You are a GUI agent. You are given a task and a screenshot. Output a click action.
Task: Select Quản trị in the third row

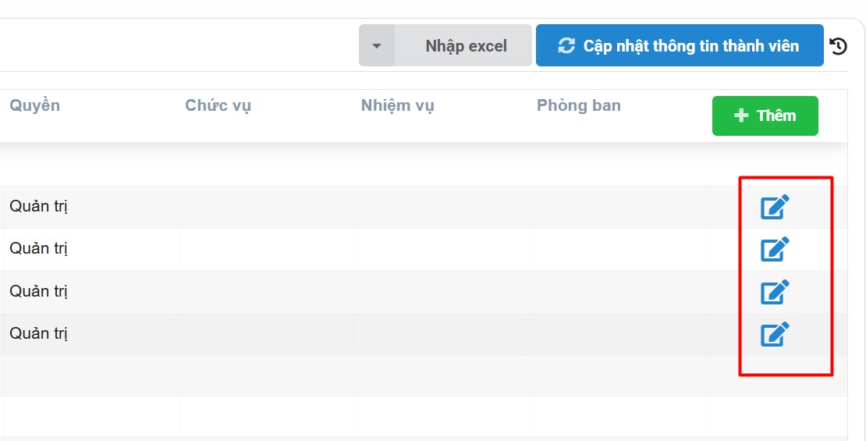coord(39,292)
